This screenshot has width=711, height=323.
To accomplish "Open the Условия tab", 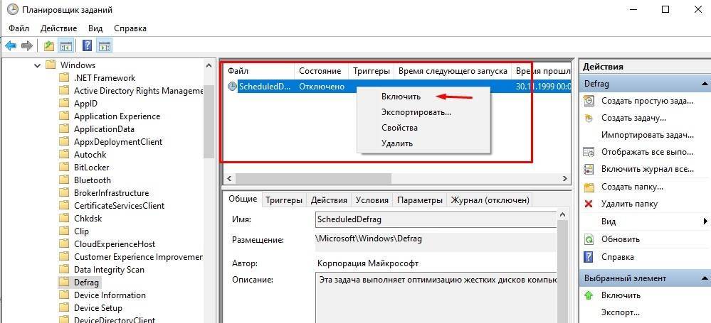I will (x=372, y=200).
